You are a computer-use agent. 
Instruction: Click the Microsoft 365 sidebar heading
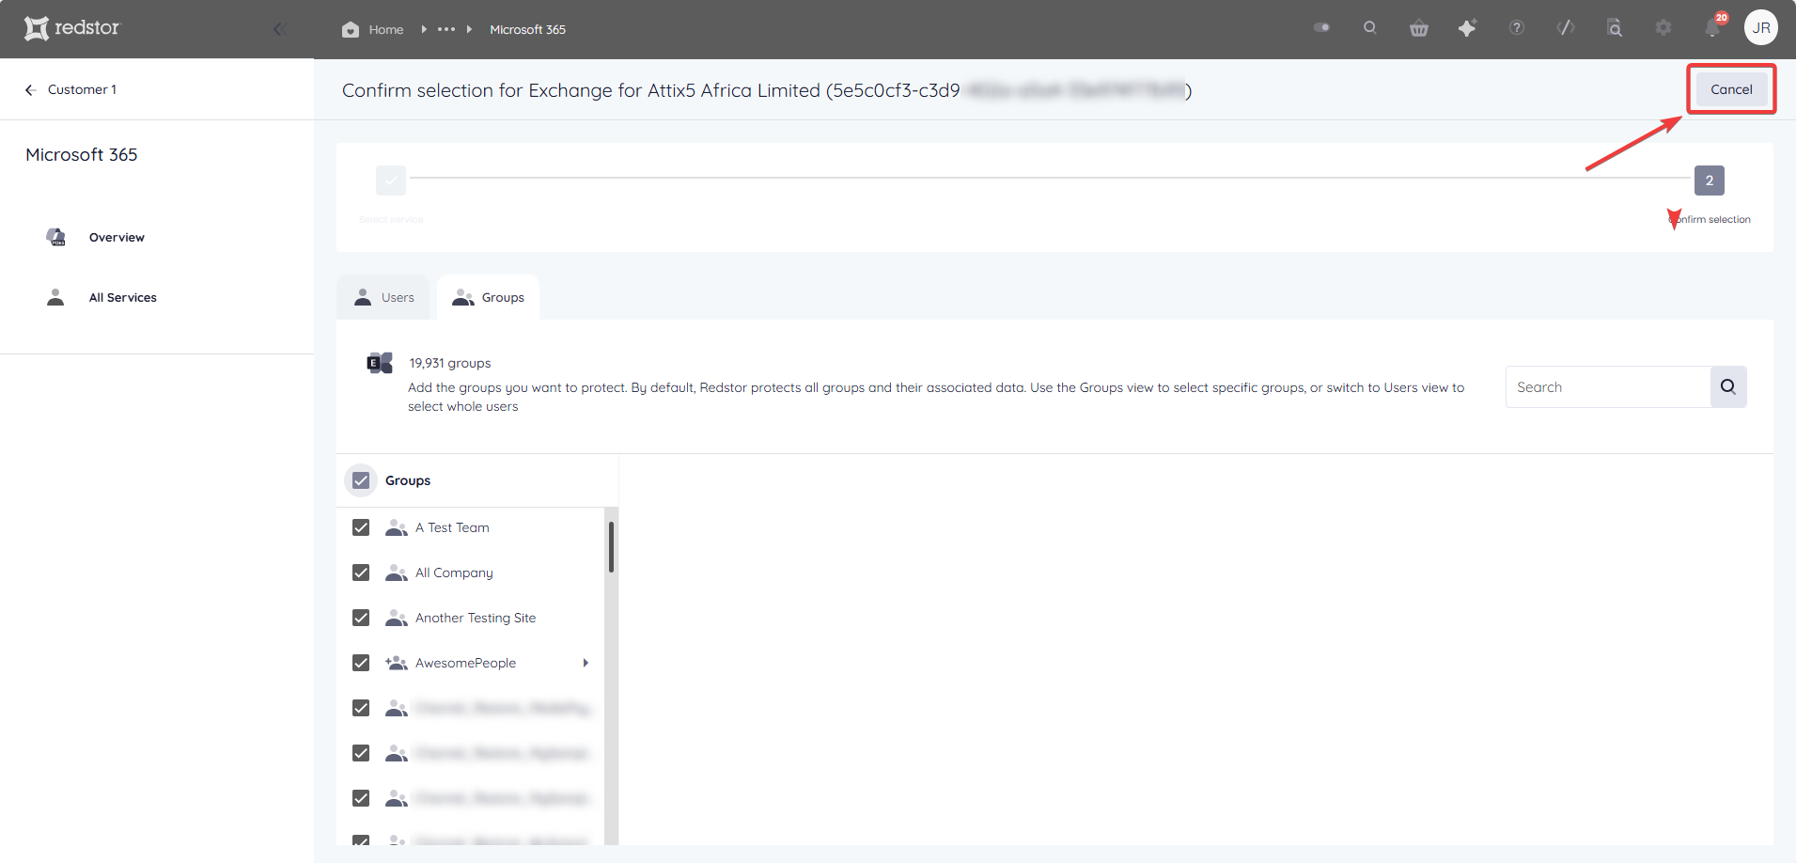click(82, 154)
